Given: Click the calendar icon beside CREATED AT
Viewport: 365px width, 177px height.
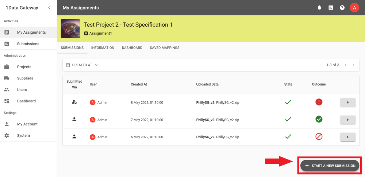Looking at the screenshot, I should point(68,65).
